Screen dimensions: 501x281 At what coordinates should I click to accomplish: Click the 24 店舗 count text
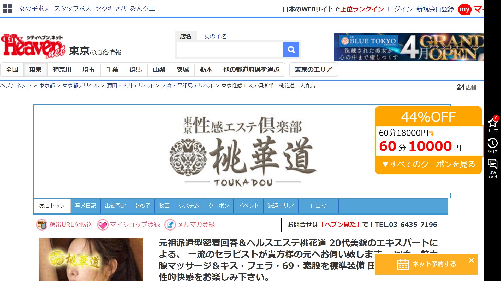467,87
